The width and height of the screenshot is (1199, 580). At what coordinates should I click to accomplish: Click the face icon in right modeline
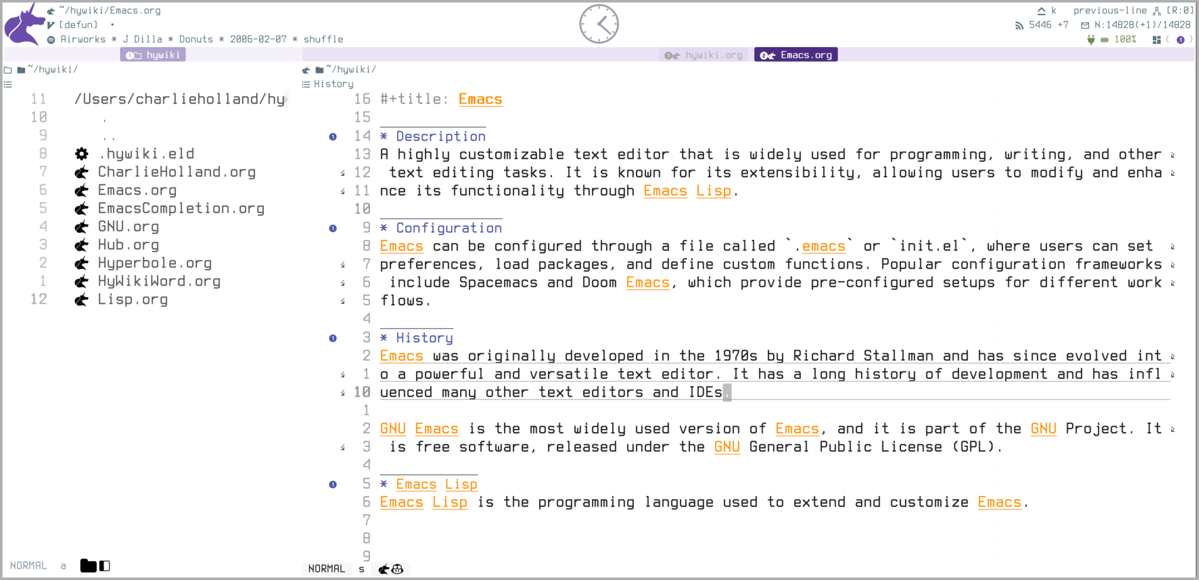(x=397, y=569)
